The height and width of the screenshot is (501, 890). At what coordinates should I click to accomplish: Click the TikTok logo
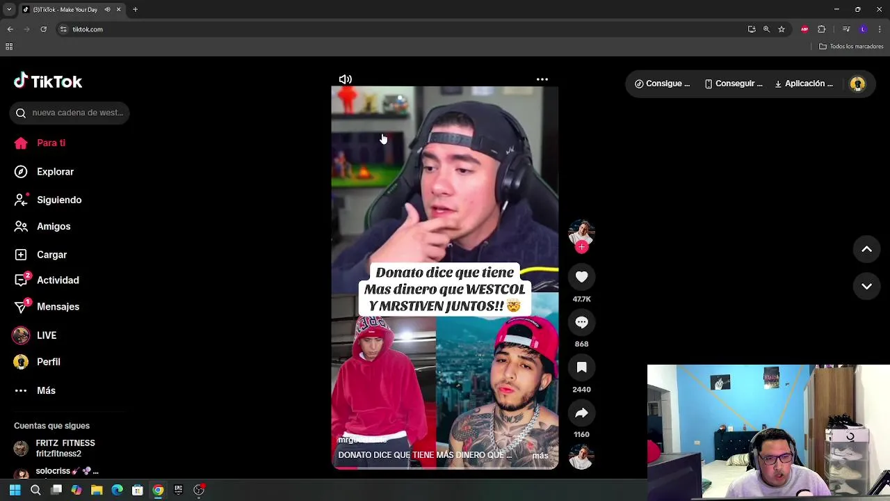point(48,81)
